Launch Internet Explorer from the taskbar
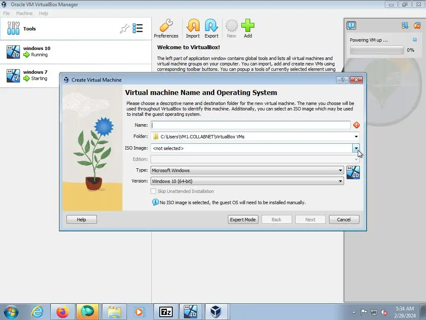Screen dimensions: 426x320 pyautogui.click(x=37, y=312)
